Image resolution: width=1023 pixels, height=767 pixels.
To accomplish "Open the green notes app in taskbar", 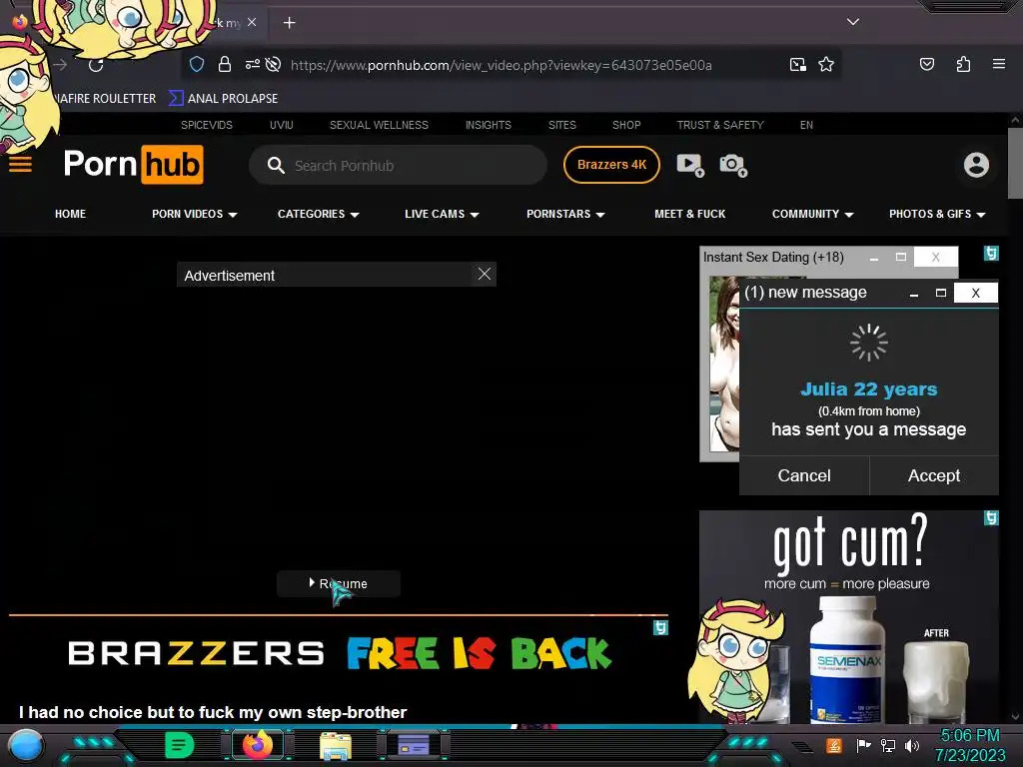I will coord(179,745).
